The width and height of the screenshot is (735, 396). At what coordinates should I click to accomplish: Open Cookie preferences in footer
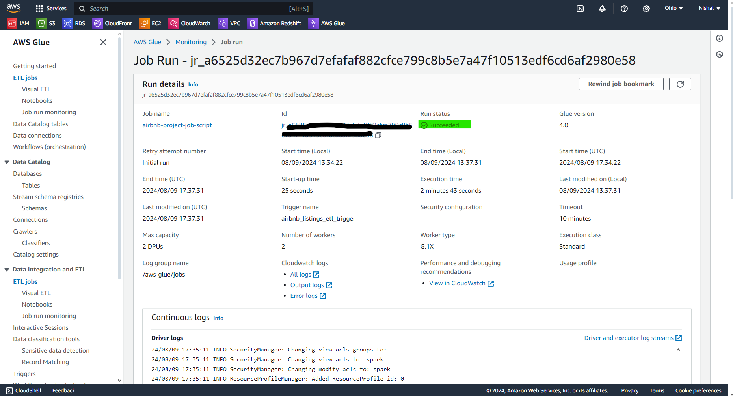[698, 390]
